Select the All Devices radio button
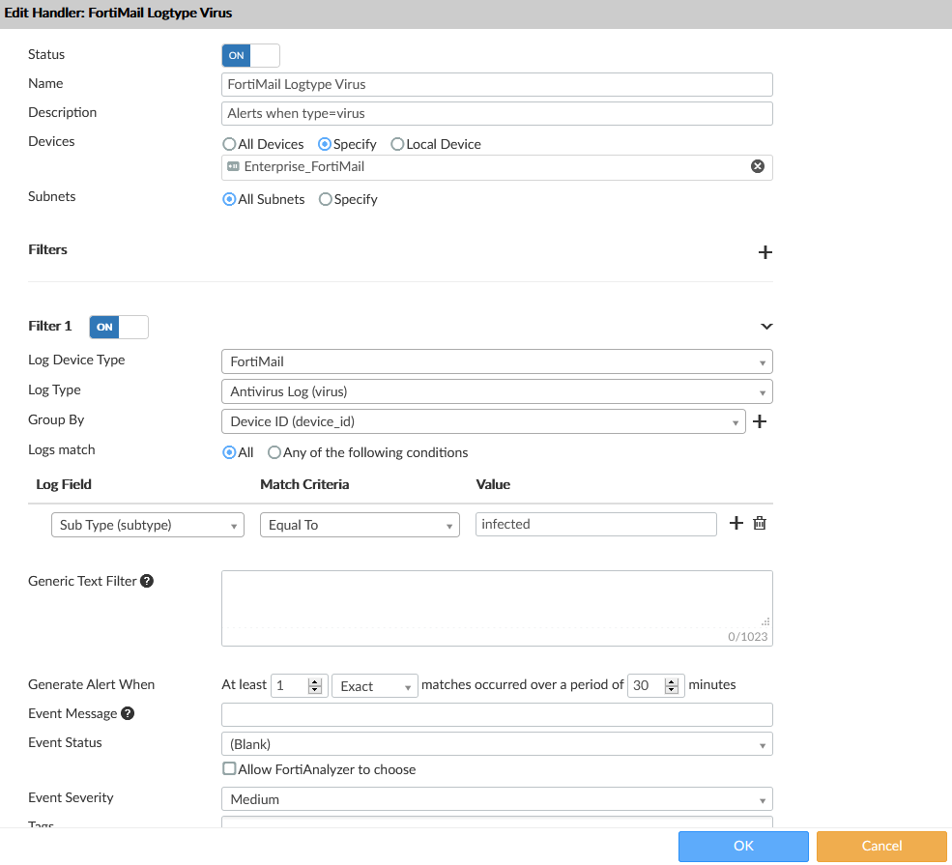Screen dimensions: 952x865 [228, 143]
